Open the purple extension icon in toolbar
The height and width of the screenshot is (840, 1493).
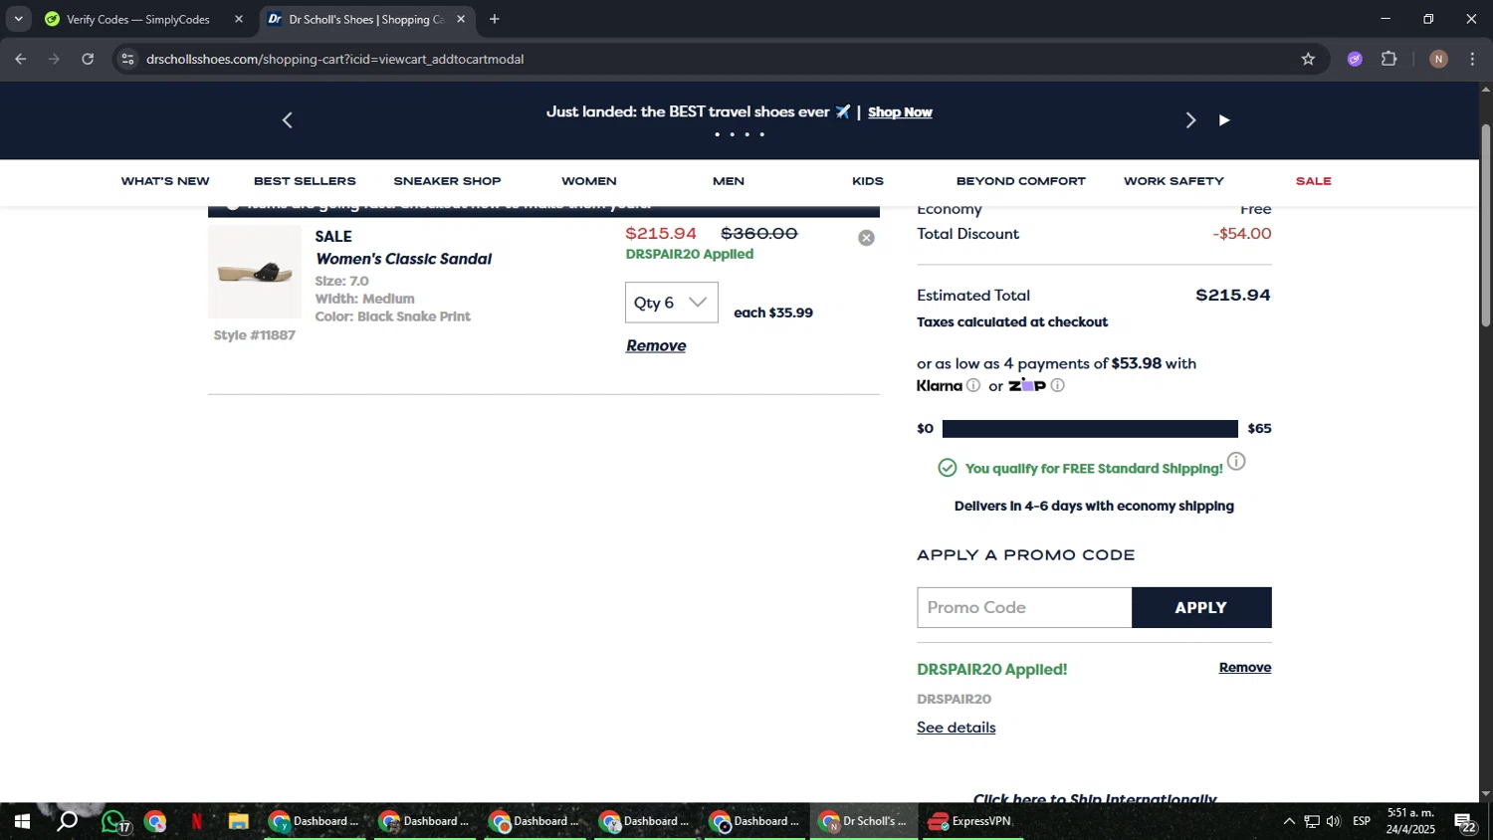(1355, 60)
